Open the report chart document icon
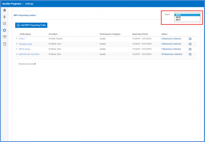The width and height of the screenshot is (205, 142). pos(5,44)
